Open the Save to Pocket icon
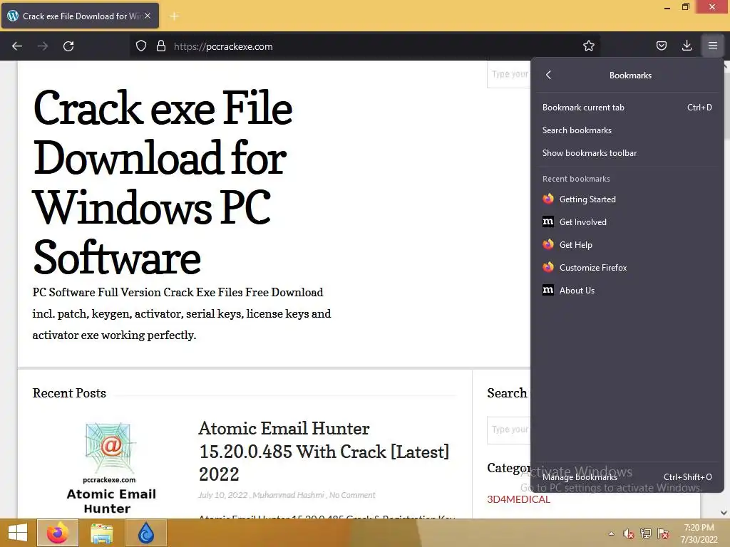The height and width of the screenshot is (547, 730). pyautogui.click(x=661, y=46)
